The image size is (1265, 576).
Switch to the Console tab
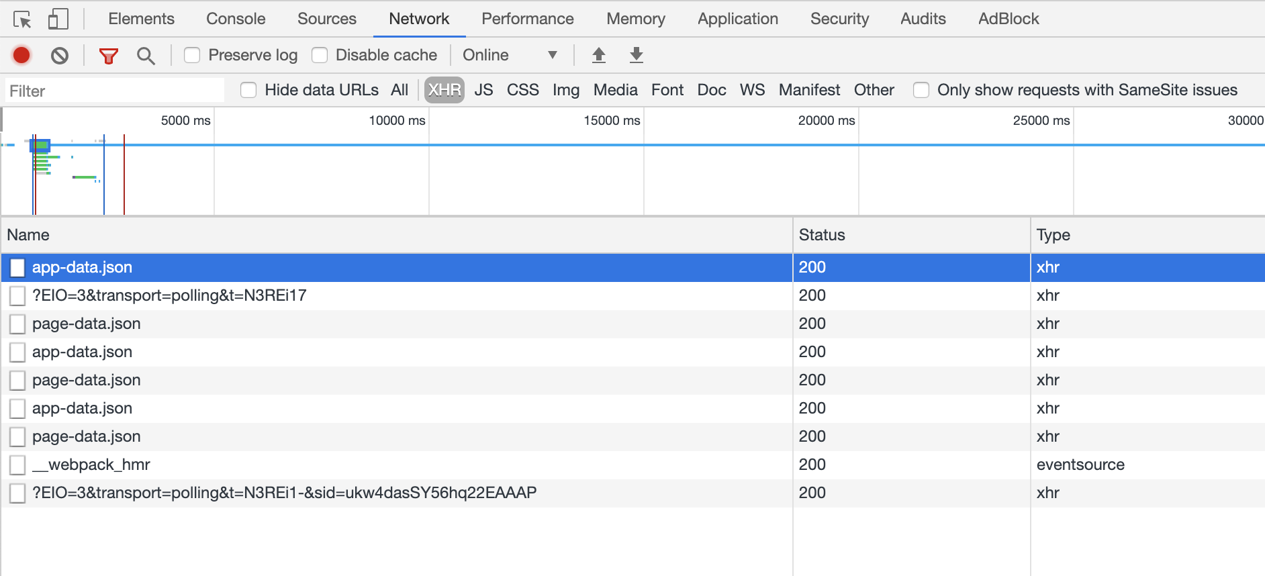coord(236,19)
